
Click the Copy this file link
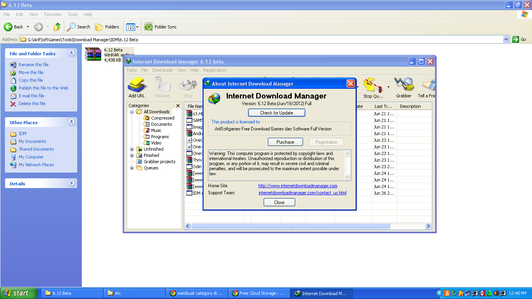point(31,80)
